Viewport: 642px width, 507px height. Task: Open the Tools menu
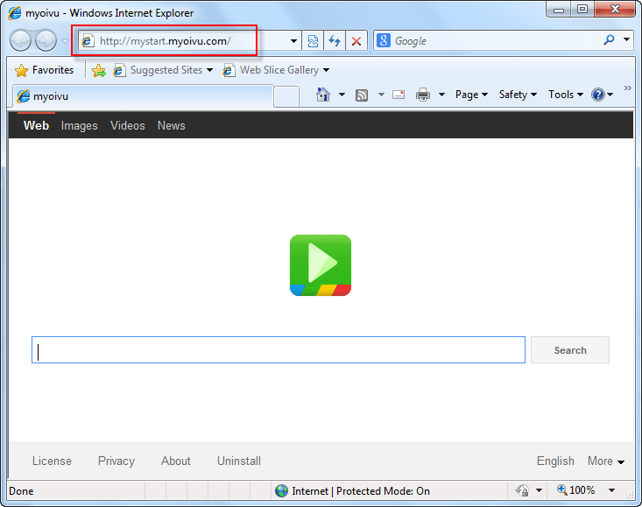click(566, 95)
